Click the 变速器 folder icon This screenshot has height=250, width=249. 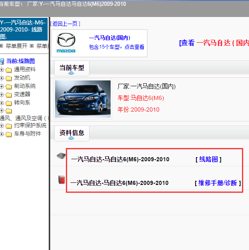click(9, 95)
